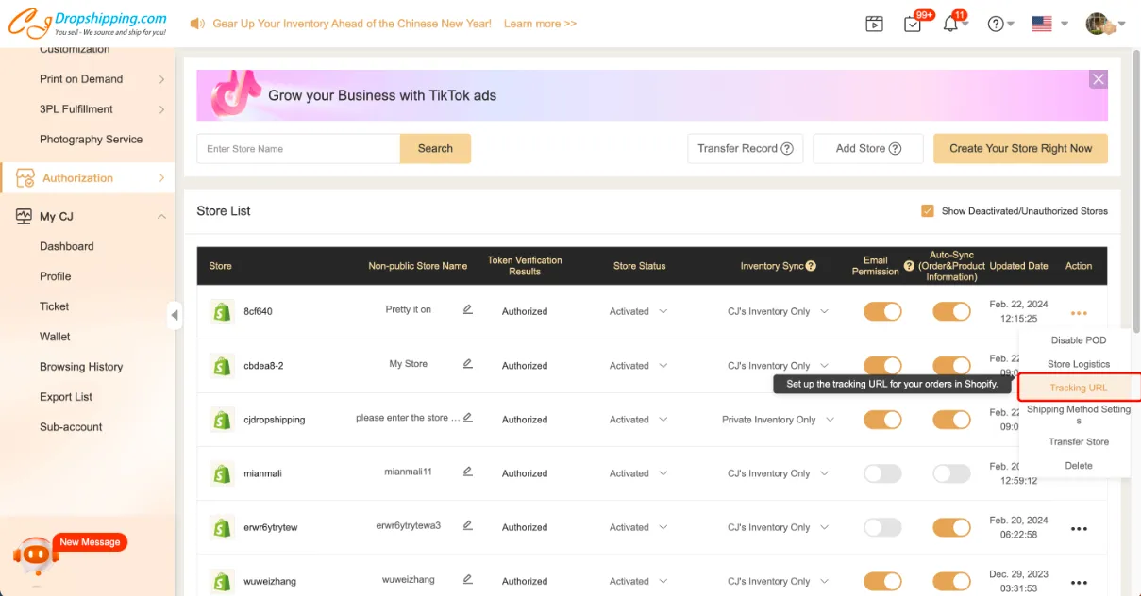This screenshot has width=1141, height=596.
Task: Enable Auto-Sync for mianmali store
Action: [x=951, y=473]
